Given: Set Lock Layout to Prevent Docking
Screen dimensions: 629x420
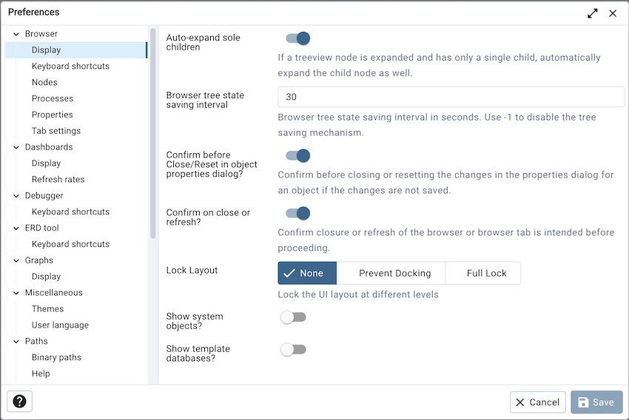Looking at the screenshot, I should (394, 274).
